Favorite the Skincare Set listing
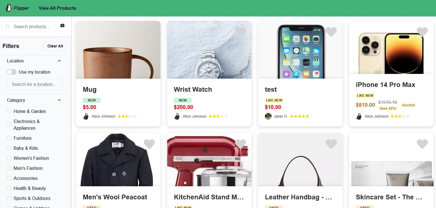The image size is (436, 208). [x=422, y=144]
